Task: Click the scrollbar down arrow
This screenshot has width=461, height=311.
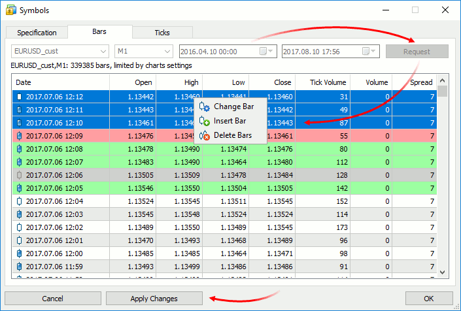Action: tap(443, 272)
